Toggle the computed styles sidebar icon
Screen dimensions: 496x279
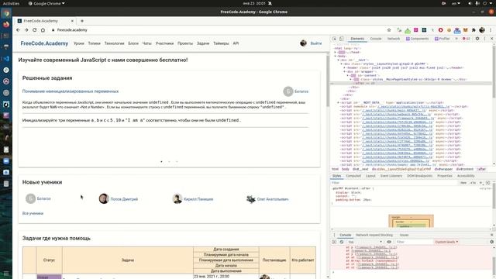click(487, 183)
